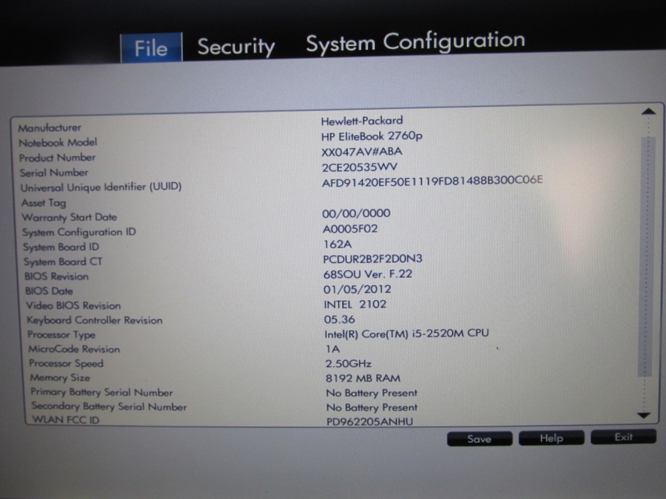The height and width of the screenshot is (499, 666).
Task: Switch to the Security tab
Action: point(236,47)
